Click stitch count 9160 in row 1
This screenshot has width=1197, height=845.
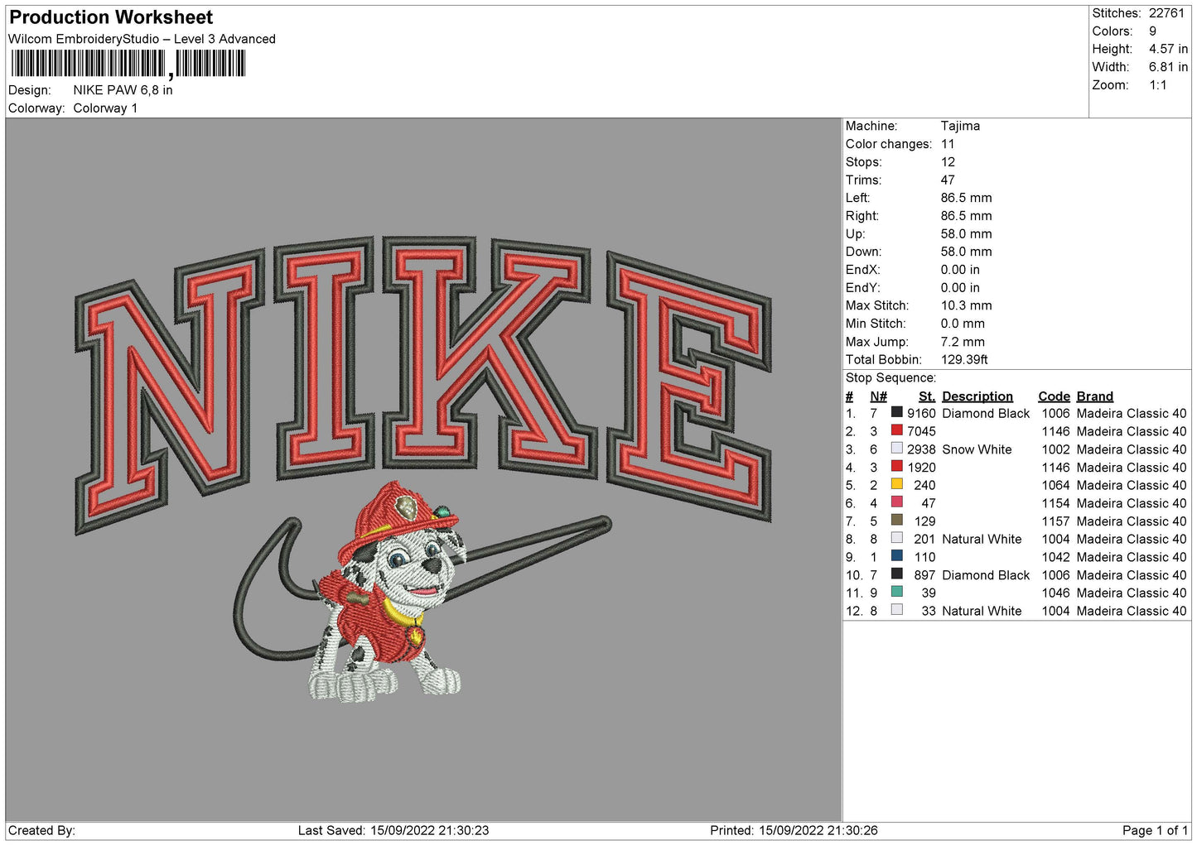(921, 413)
